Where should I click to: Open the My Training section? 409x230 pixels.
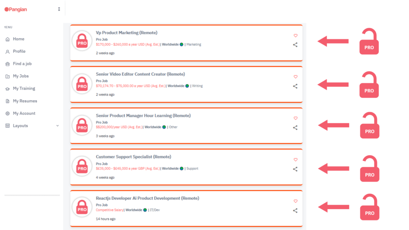point(24,88)
